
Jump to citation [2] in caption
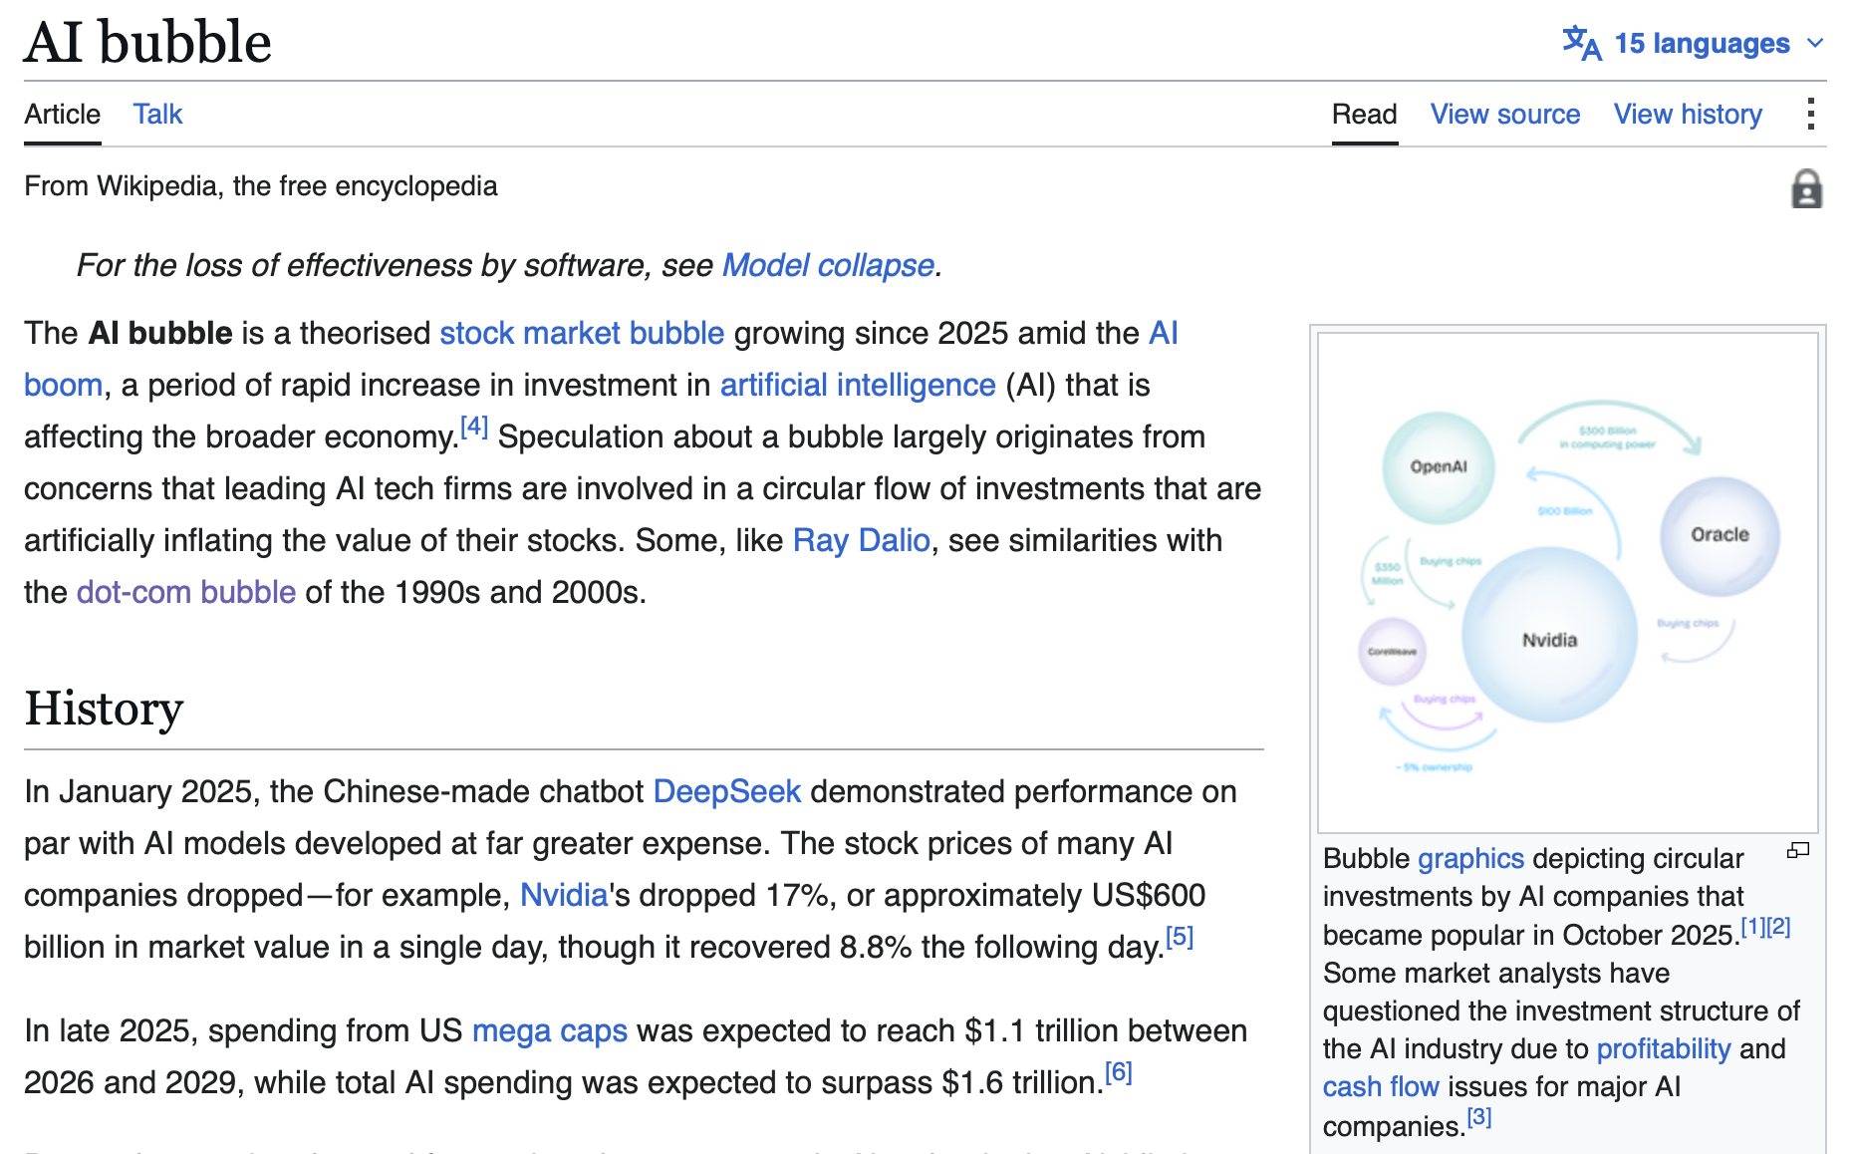pyautogui.click(x=1779, y=927)
